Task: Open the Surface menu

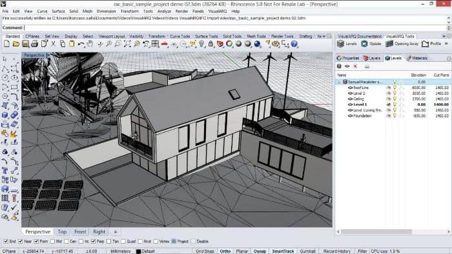Action: coord(58,11)
